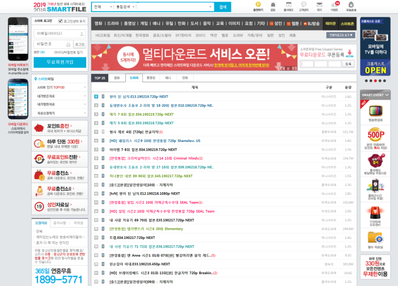Open the 스마트존 yellow link
Image resolution: width=398 pixels, height=286 pixels.
(x=347, y=24)
